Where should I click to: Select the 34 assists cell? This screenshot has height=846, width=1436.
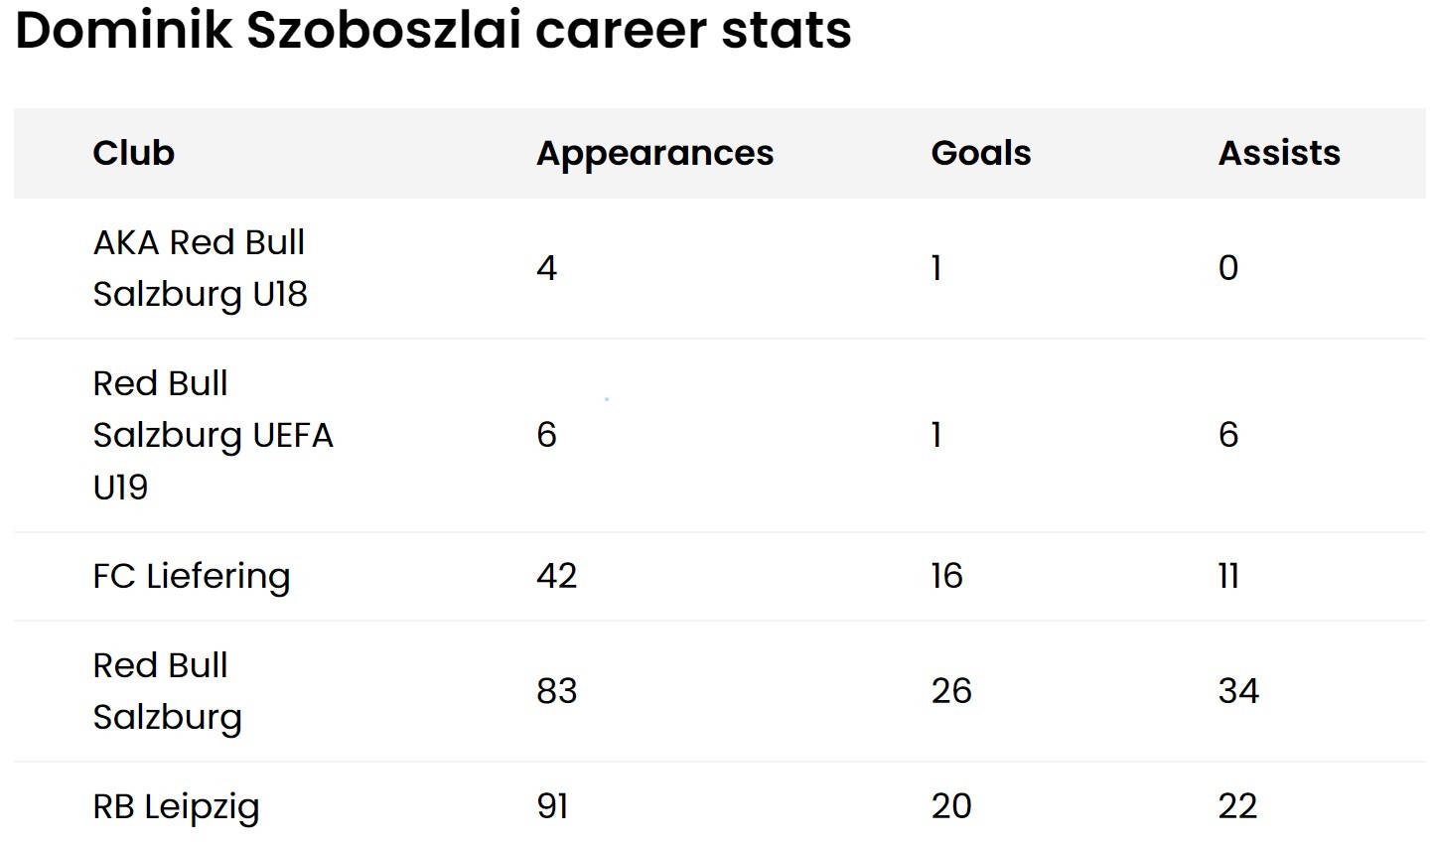(1237, 691)
